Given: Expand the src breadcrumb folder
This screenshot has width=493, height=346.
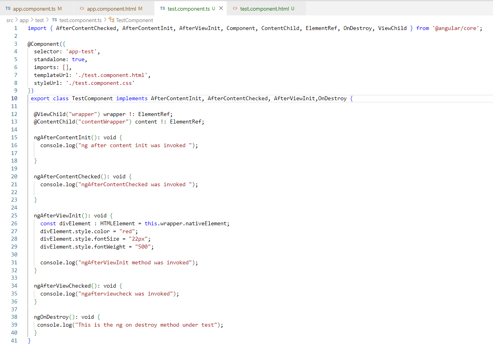Looking at the screenshot, I should [9, 20].
